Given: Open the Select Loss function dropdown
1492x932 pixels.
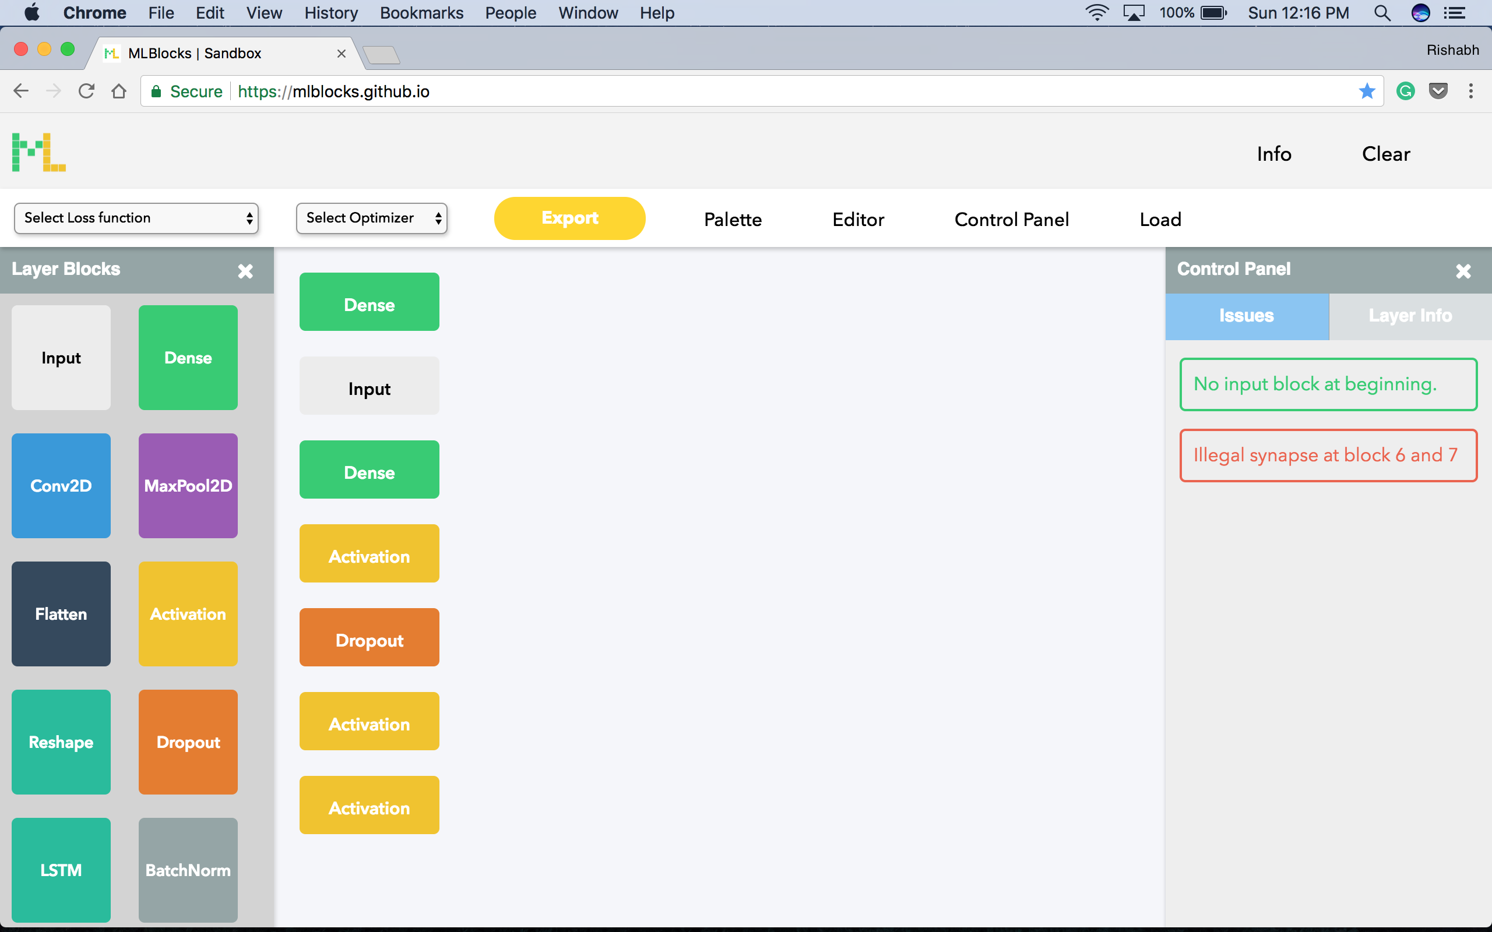Looking at the screenshot, I should pos(136,218).
